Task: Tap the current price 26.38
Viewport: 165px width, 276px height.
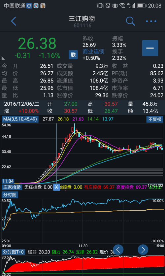Action: (x=37, y=44)
